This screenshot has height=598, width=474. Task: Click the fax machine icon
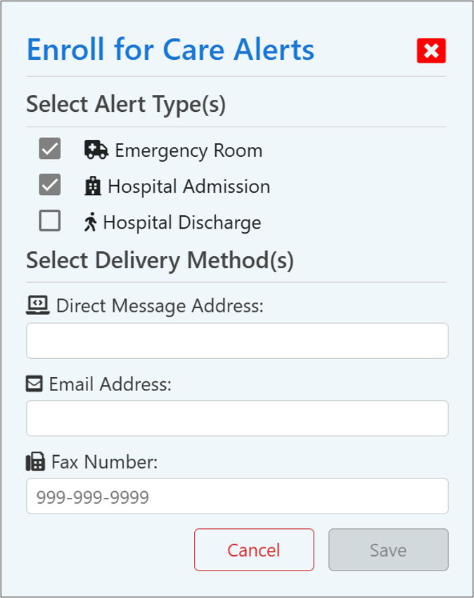click(x=35, y=462)
